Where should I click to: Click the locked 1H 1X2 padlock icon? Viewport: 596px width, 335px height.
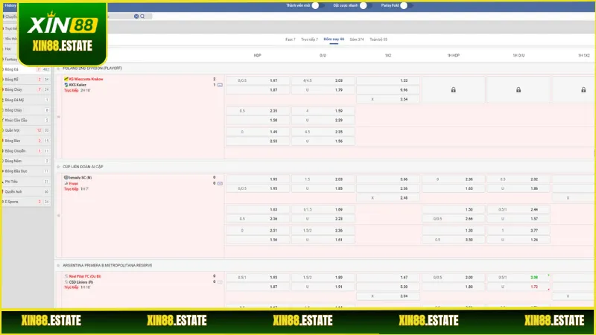[x=583, y=90]
